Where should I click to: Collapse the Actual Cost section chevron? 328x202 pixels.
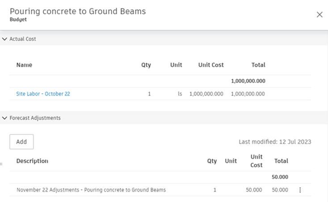pos(4,39)
